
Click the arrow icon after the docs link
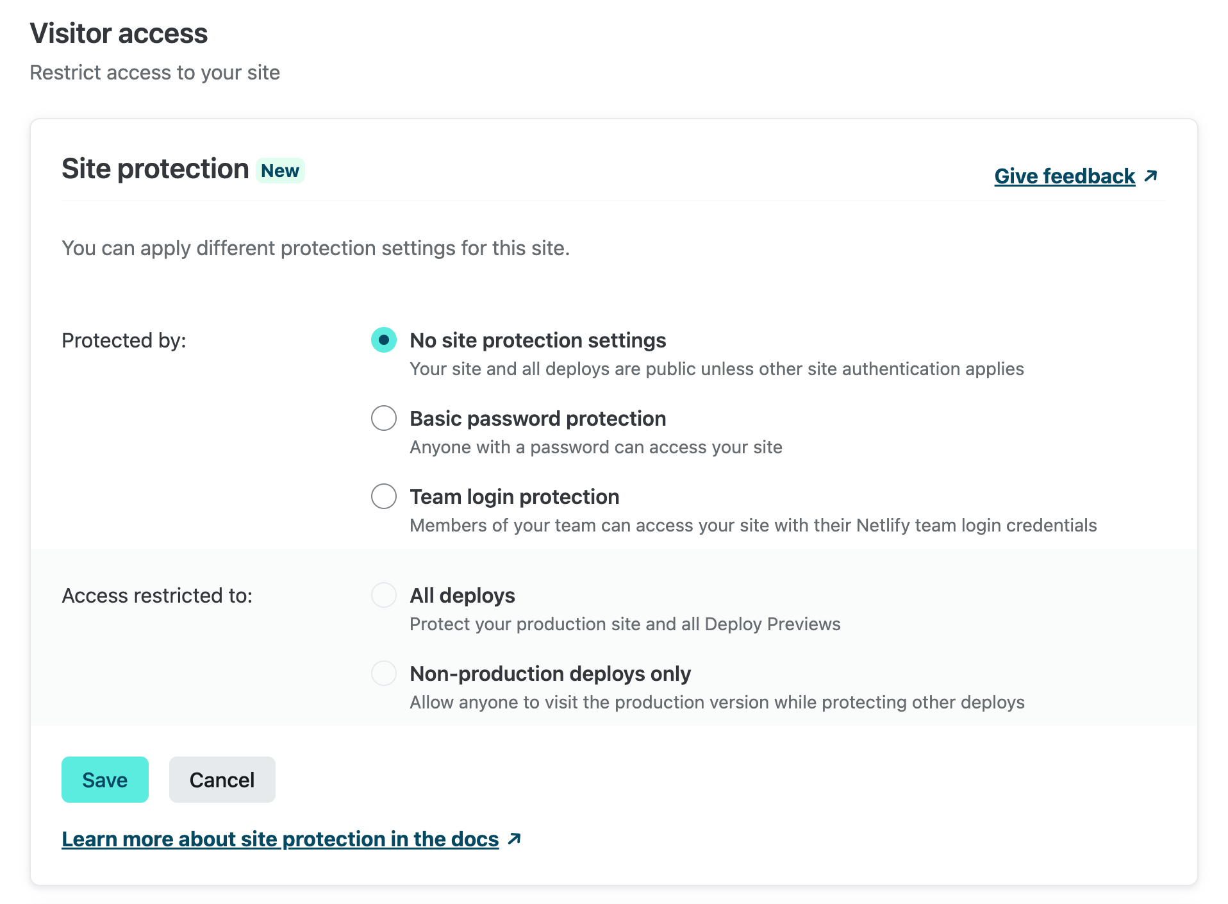pos(514,839)
